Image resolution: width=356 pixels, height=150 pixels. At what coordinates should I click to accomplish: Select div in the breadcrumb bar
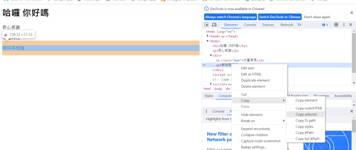click(228, 89)
